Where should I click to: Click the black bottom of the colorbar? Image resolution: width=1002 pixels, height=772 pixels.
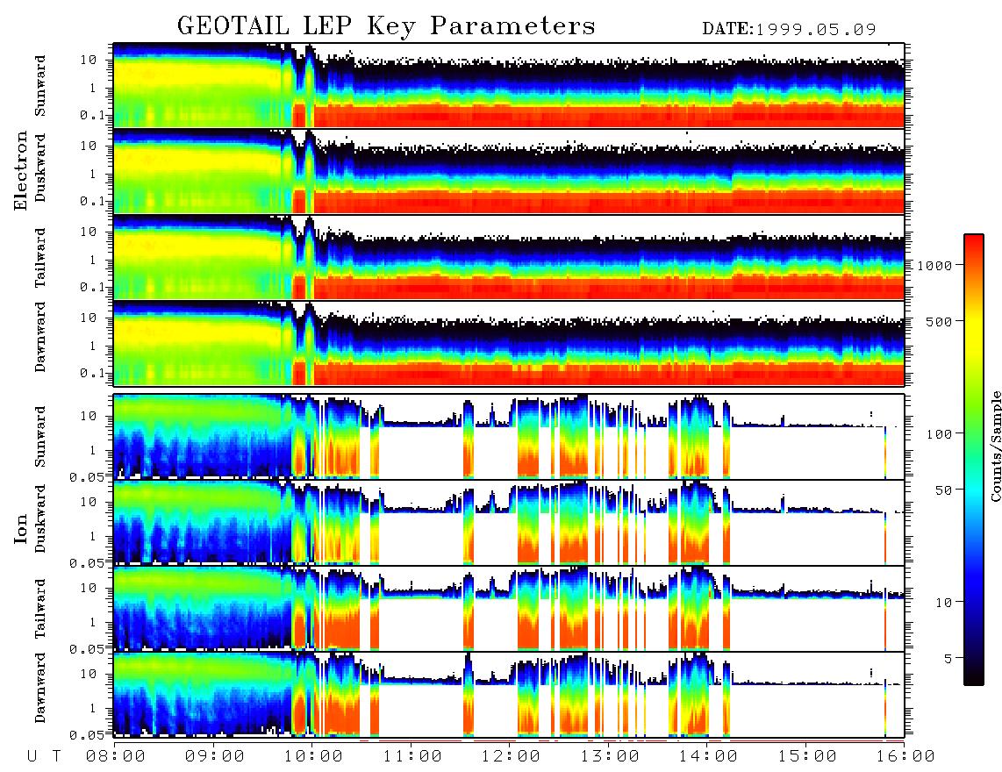974,675
